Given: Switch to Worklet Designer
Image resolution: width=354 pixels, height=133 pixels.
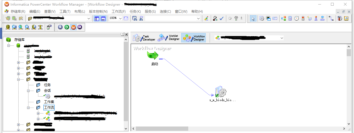Looking at the screenshot, I should 169,38.
